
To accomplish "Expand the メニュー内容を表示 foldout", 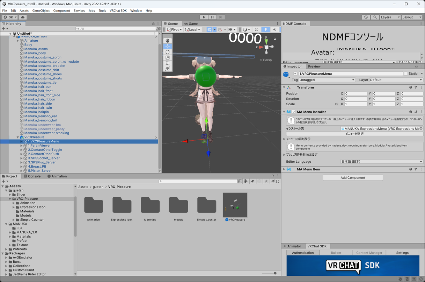I will [284, 139].
